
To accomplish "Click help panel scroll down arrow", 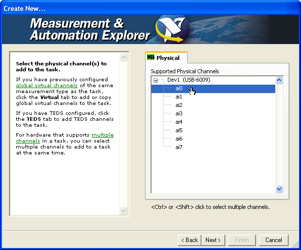I will coord(123,210).
